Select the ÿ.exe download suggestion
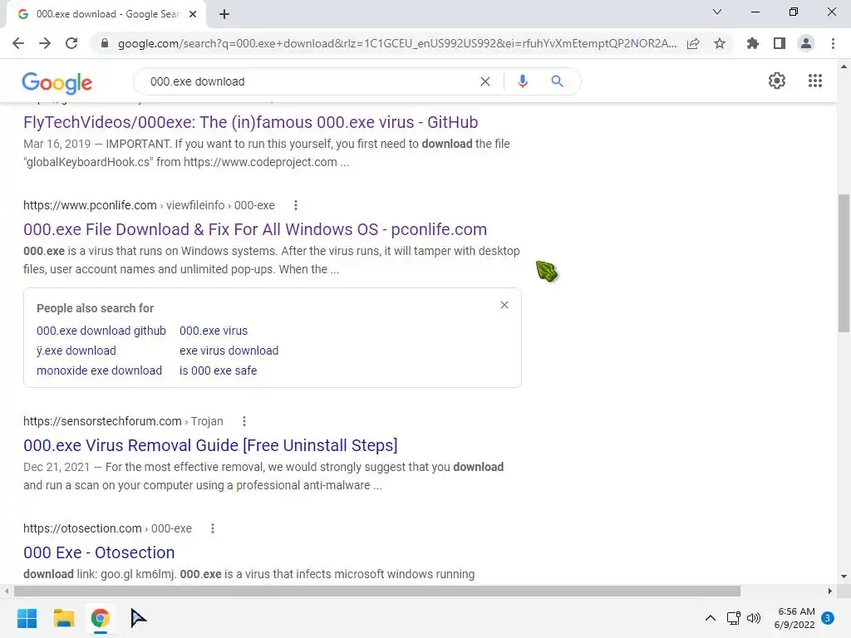The image size is (851, 638). tap(76, 351)
